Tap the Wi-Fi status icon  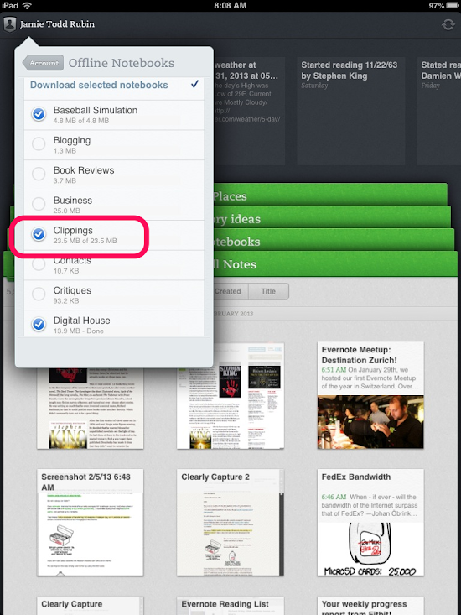click(x=27, y=5)
